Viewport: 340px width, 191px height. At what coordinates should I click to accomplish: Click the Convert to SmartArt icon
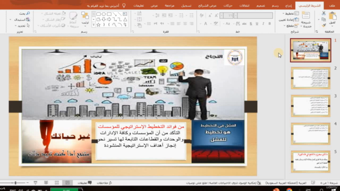pos(139,25)
